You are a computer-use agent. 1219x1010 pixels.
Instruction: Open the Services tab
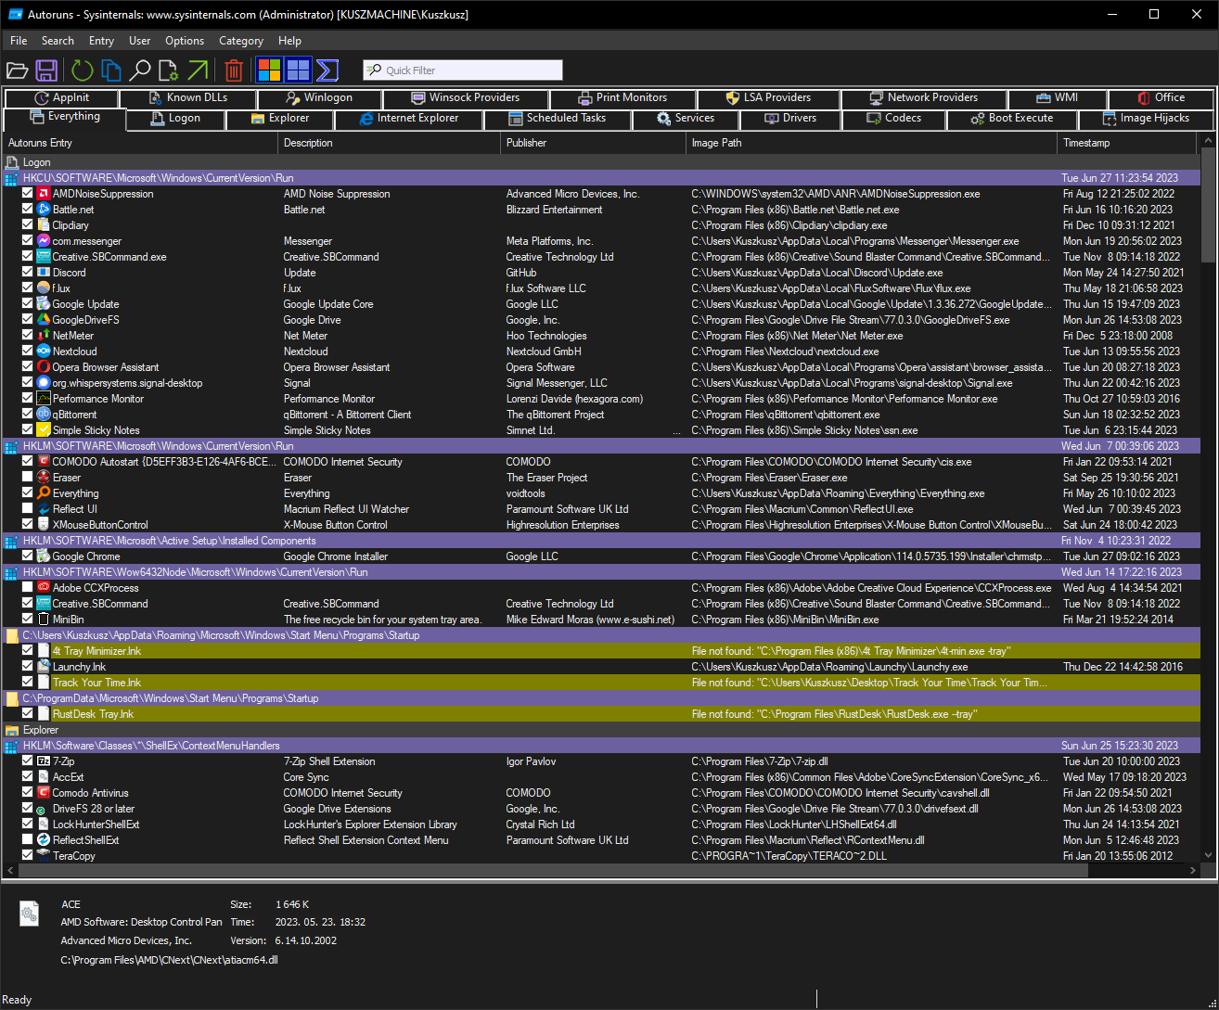coord(686,119)
